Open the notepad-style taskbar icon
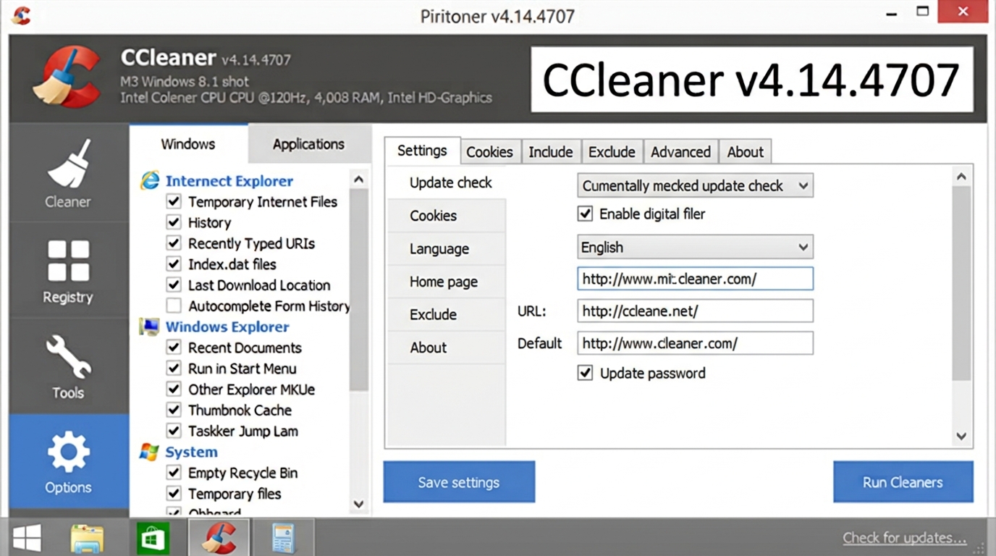 [283, 538]
